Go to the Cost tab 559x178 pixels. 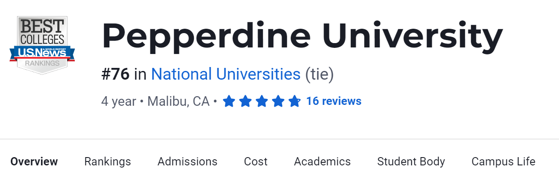(x=255, y=162)
